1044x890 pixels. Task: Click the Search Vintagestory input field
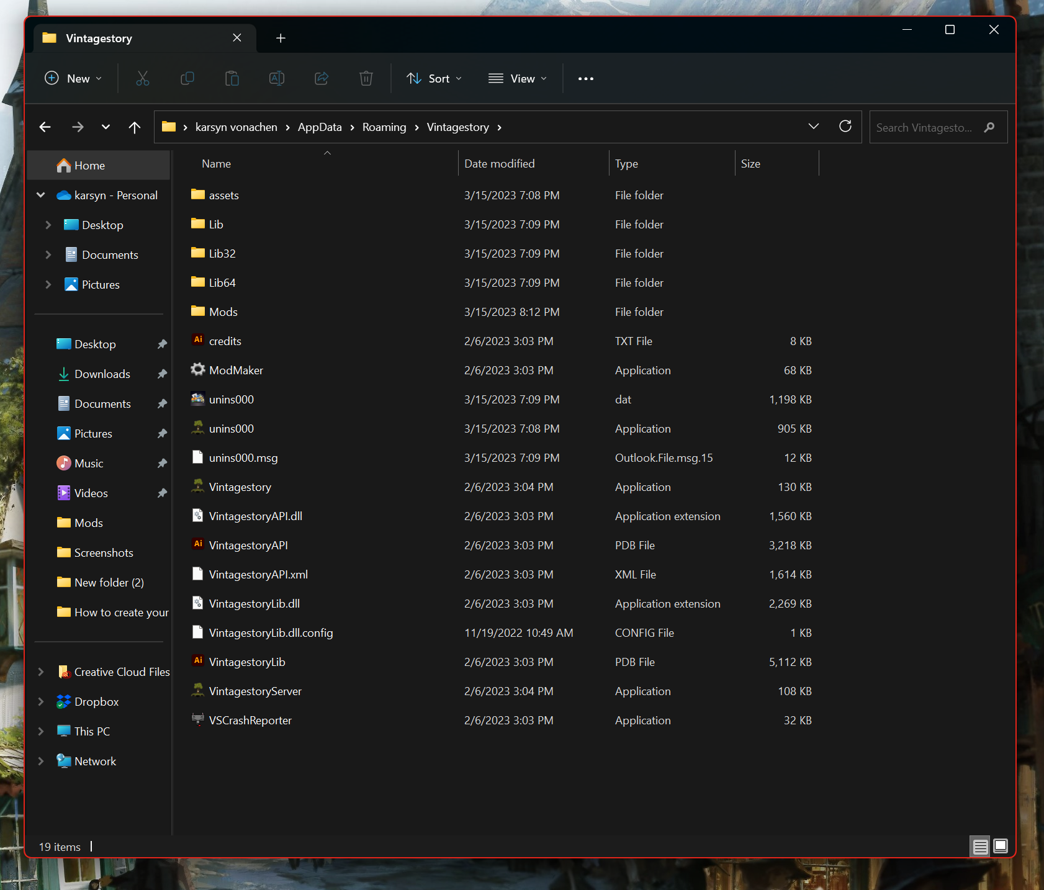[x=925, y=127]
